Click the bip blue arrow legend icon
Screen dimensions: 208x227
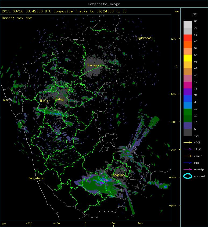pos(188,163)
